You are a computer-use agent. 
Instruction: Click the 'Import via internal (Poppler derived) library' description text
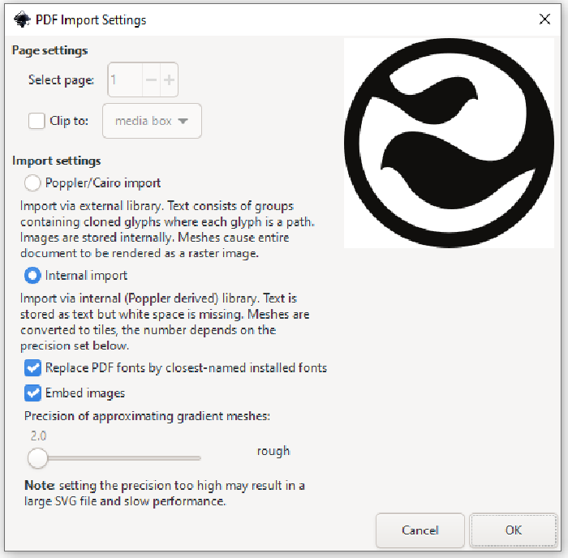tap(165, 322)
